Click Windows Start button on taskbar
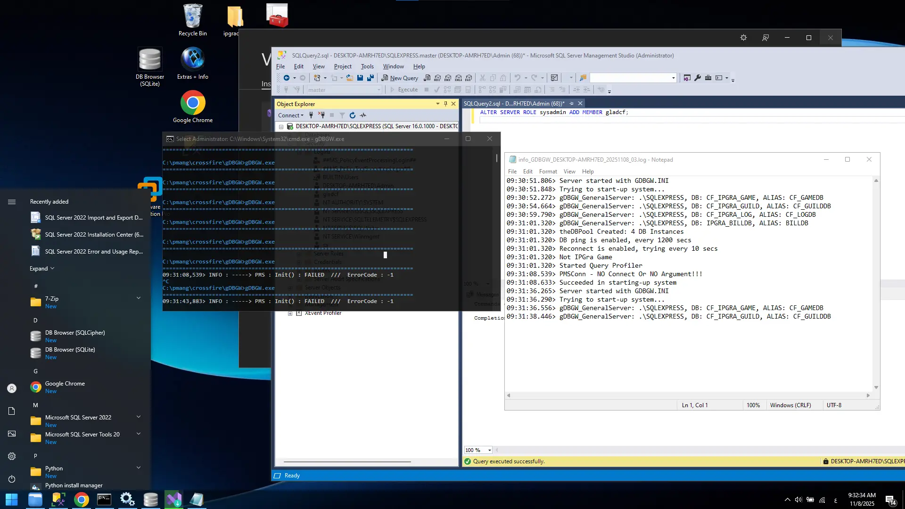 pos(12,500)
